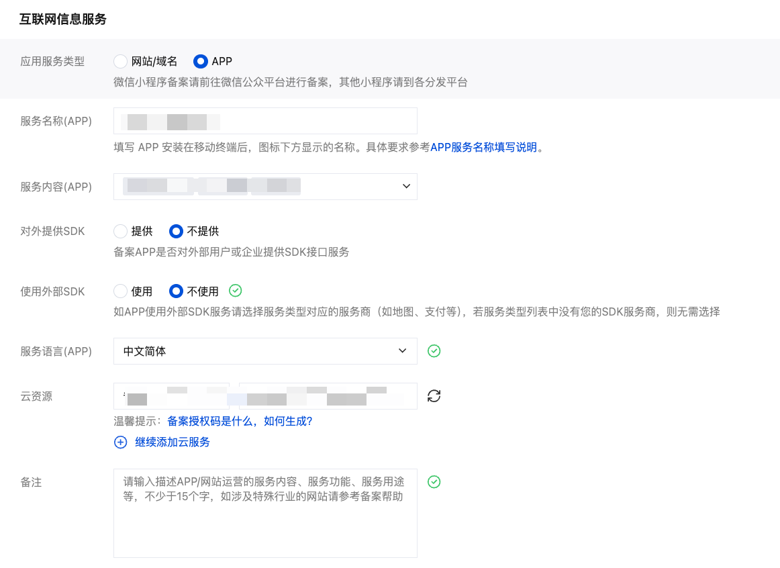Click the second 云资源 input field
Screen dimensions: 780x568
[328, 396]
